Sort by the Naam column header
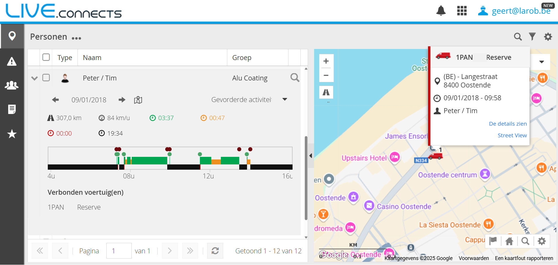This screenshot has height=265, width=558. (x=152, y=57)
